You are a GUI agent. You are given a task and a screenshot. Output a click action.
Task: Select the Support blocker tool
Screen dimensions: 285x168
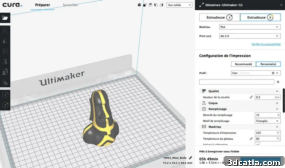[5, 82]
